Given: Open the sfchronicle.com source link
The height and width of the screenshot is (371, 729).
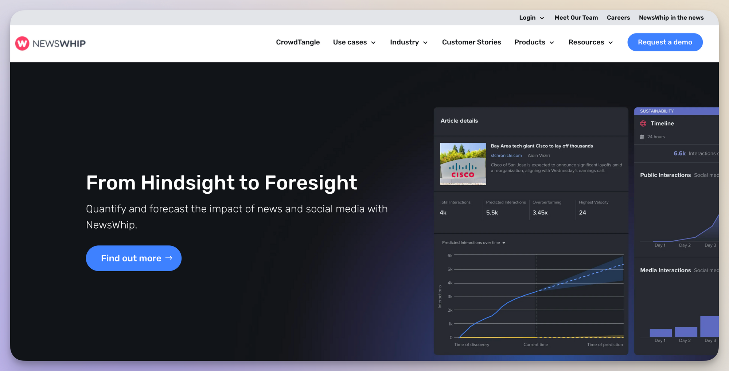Looking at the screenshot, I should [x=506, y=155].
